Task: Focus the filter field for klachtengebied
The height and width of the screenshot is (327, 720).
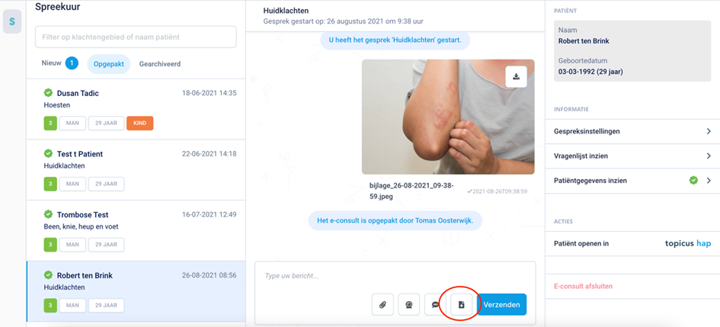Action: pos(136,37)
